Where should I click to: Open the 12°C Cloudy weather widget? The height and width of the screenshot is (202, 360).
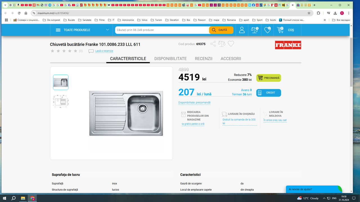(x=308, y=198)
